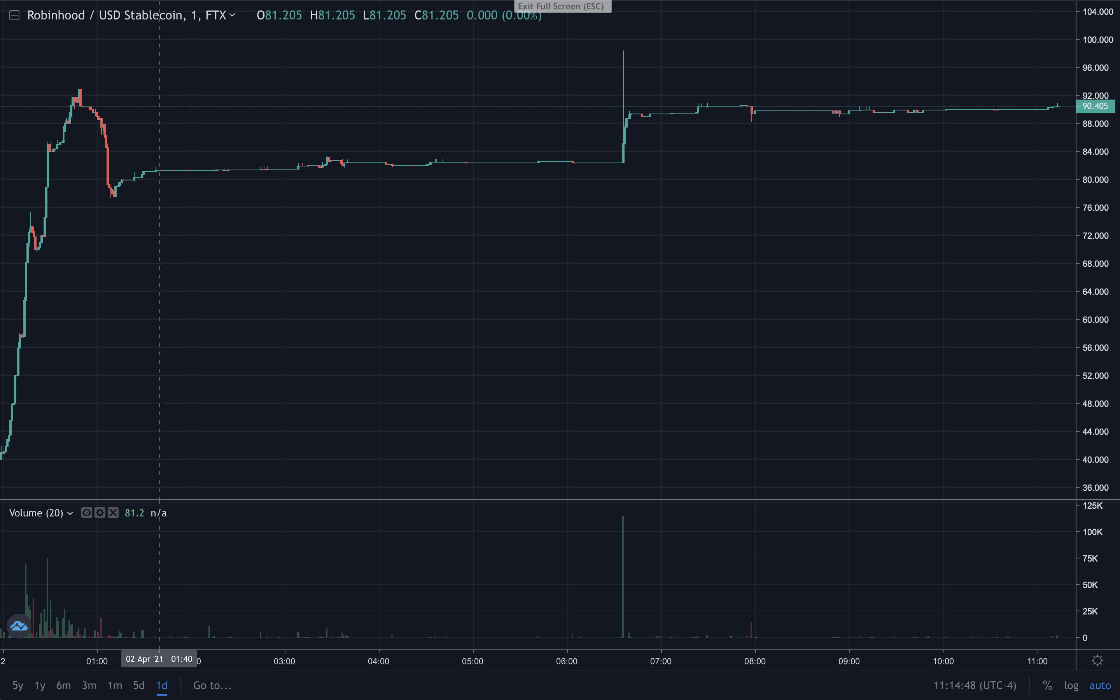Open the symbol legend dropdown chevron after FTX

point(232,15)
